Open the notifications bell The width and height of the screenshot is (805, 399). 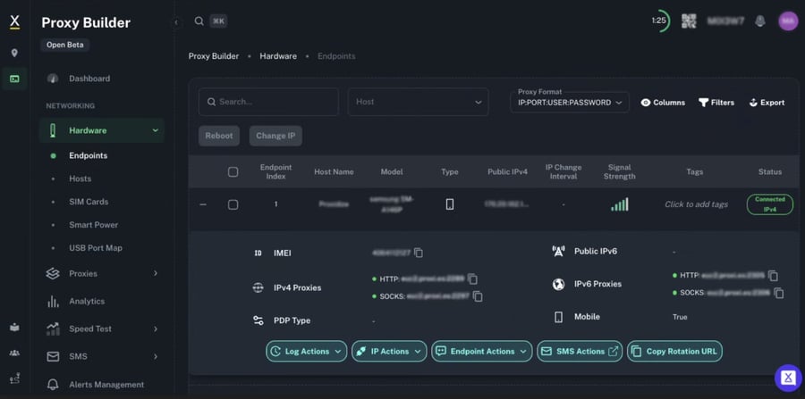coord(760,21)
